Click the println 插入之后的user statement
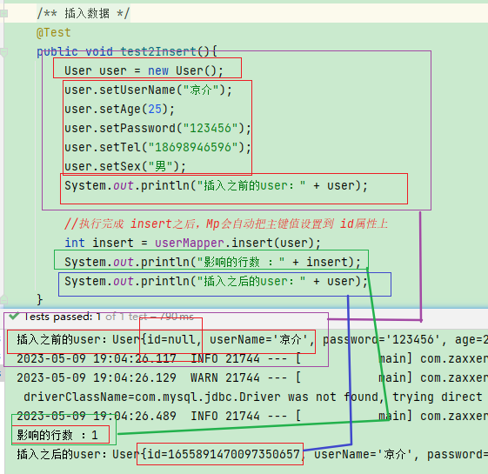The height and width of the screenshot is (474, 488). pyautogui.click(x=216, y=281)
